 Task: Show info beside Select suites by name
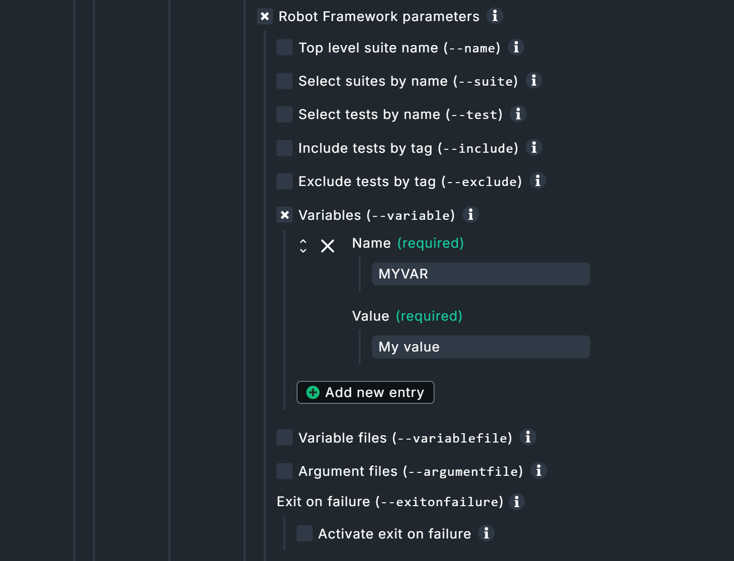tap(534, 81)
